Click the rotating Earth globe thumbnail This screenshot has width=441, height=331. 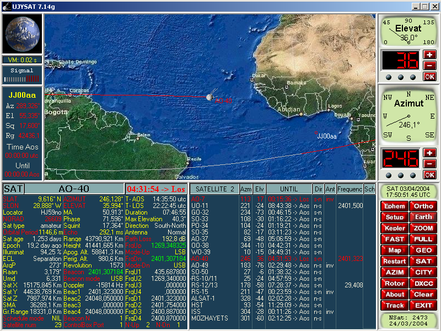22,34
